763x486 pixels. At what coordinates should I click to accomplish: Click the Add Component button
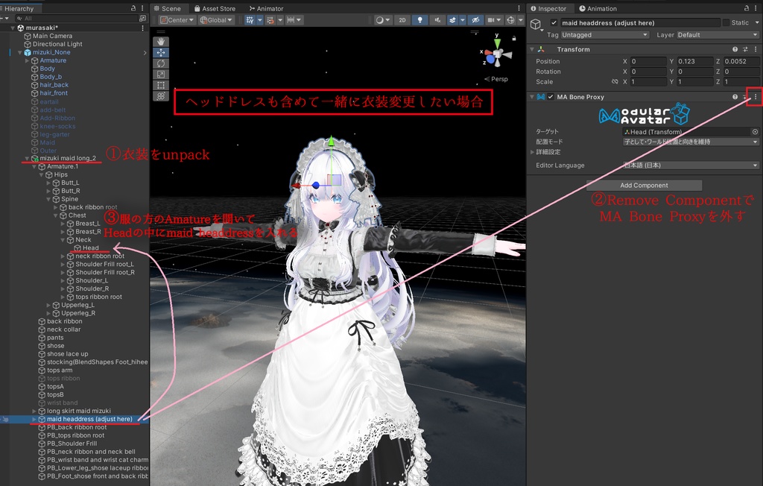644,186
